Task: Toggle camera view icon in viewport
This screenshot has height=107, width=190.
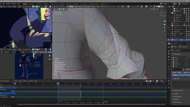Action: tap(164, 28)
